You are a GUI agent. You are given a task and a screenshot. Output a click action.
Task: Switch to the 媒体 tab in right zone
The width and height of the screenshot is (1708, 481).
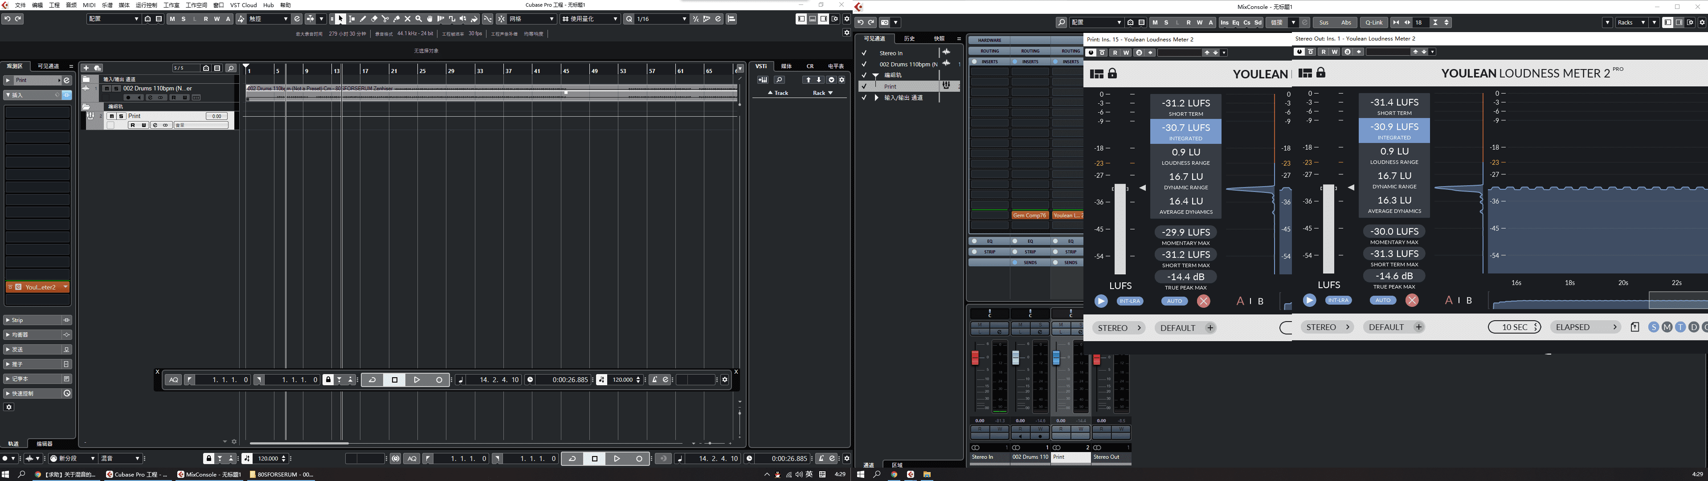pyautogui.click(x=786, y=66)
